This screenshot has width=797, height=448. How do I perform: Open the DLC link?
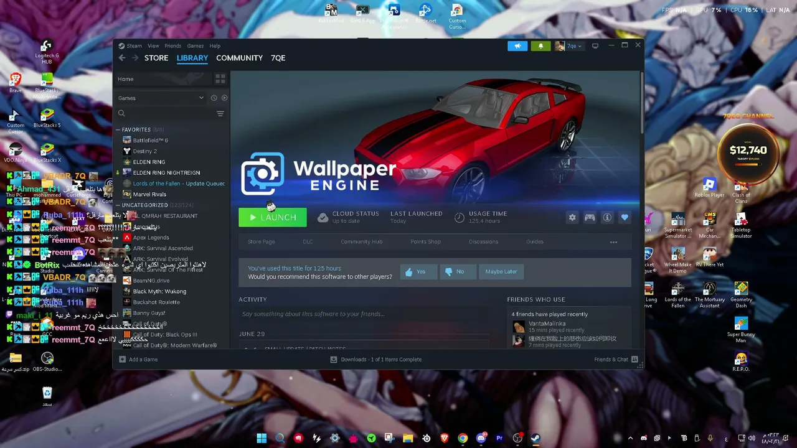pyautogui.click(x=308, y=242)
